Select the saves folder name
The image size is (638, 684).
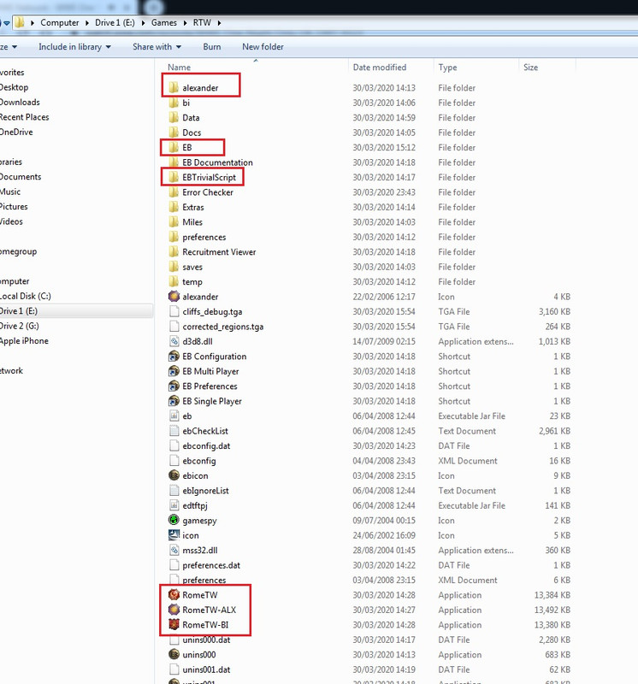click(192, 267)
